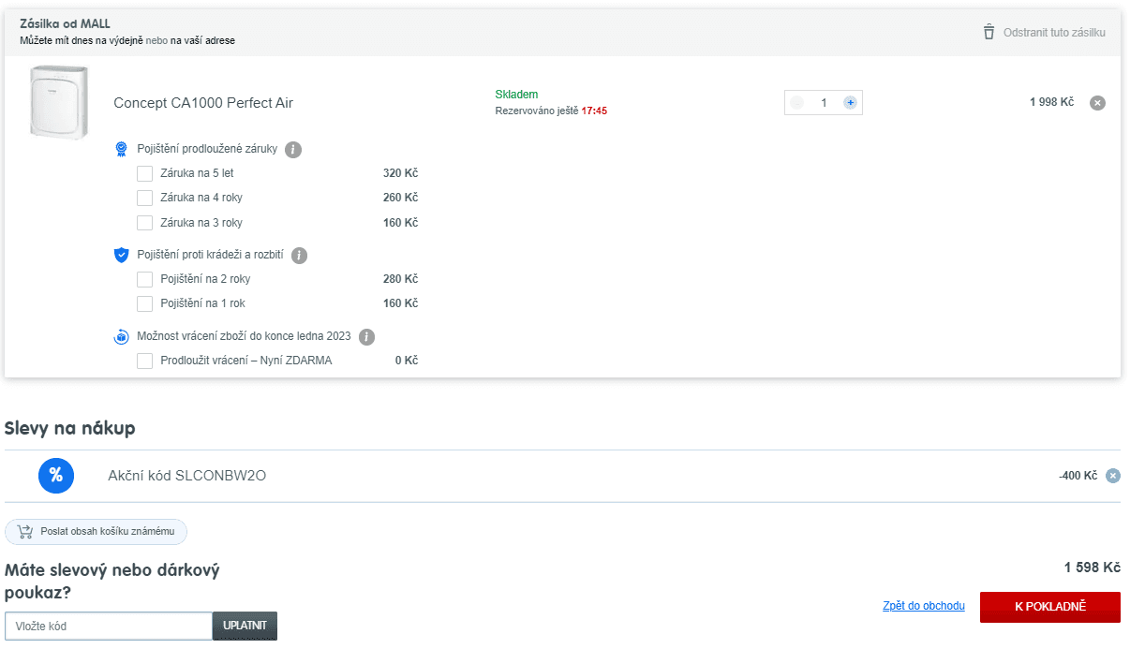Click the 280 Kč insurance price

pos(400,279)
